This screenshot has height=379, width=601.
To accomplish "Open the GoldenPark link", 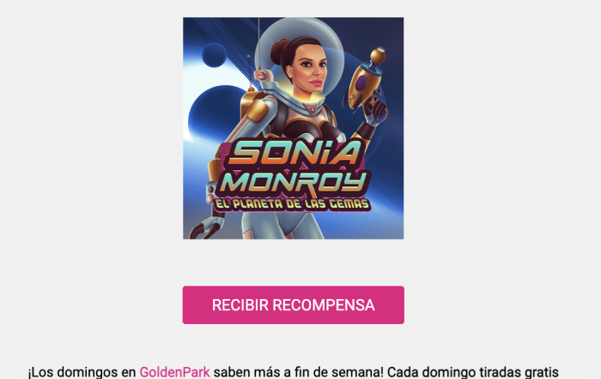I will pyautogui.click(x=174, y=372).
